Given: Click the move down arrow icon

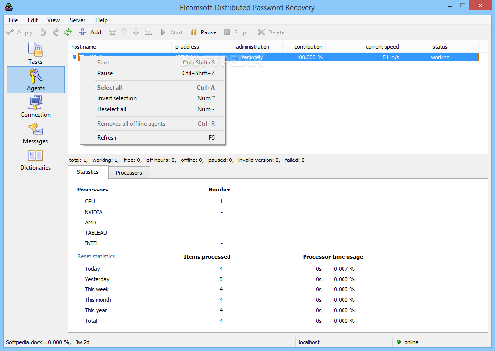Looking at the screenshot, I should [136, 32].
